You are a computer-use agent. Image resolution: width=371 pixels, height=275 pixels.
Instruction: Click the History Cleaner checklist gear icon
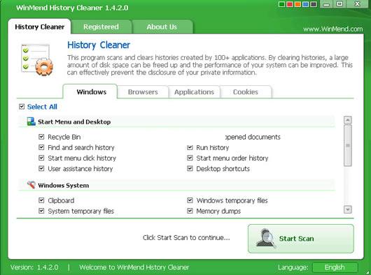click(37, 60)
